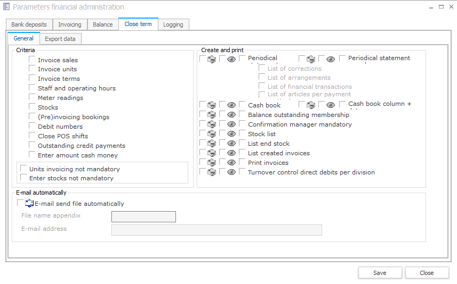Click printer icon for Turnover control direct debits

point(212,172)
